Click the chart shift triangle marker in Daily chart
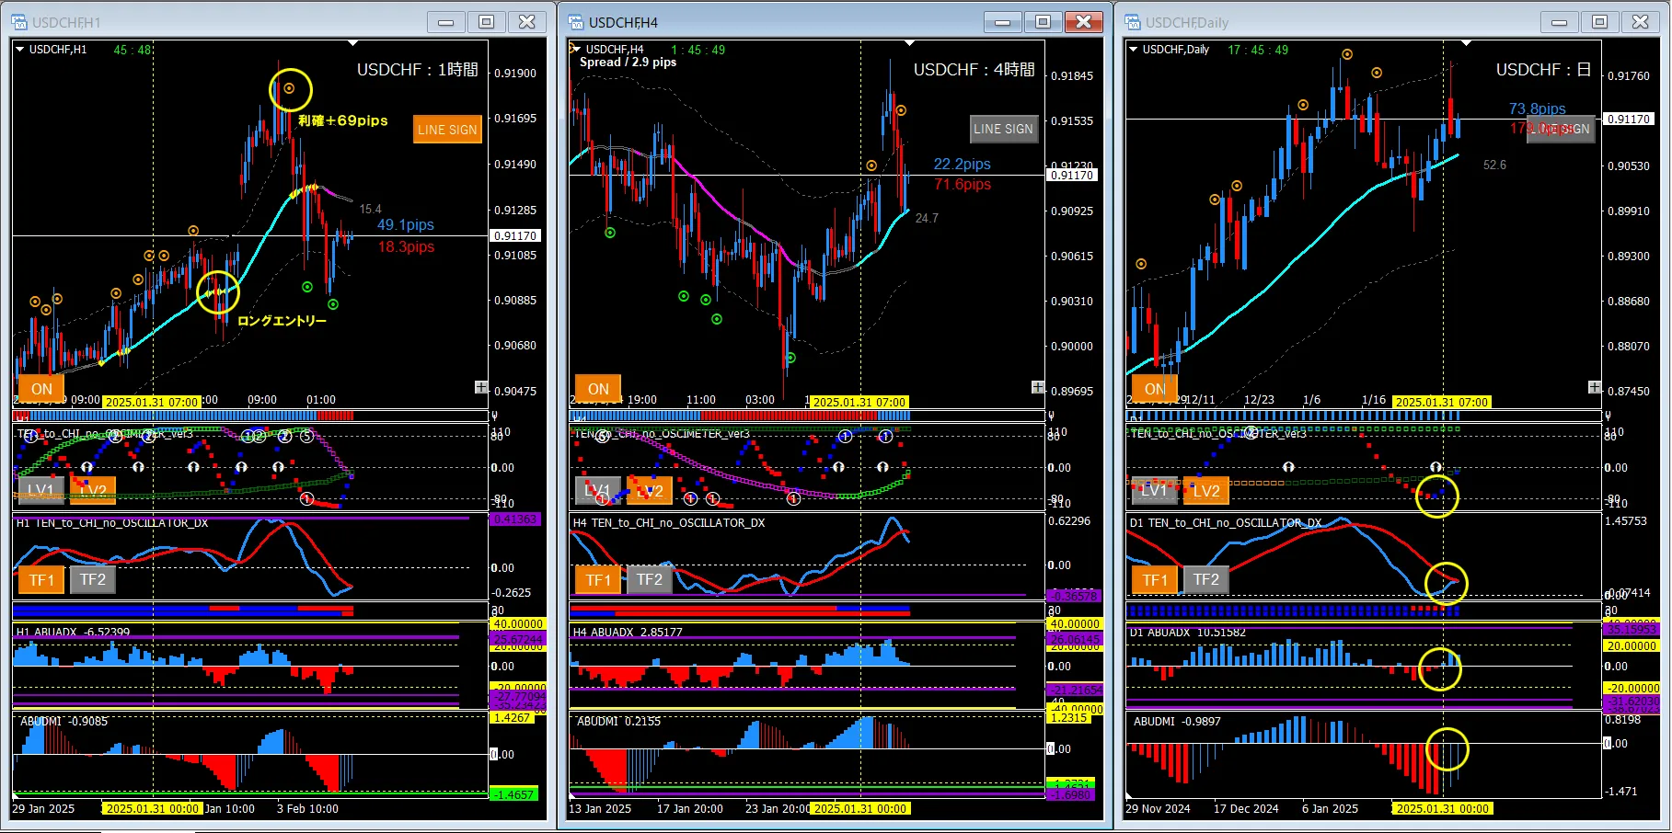 [1467, 43]
